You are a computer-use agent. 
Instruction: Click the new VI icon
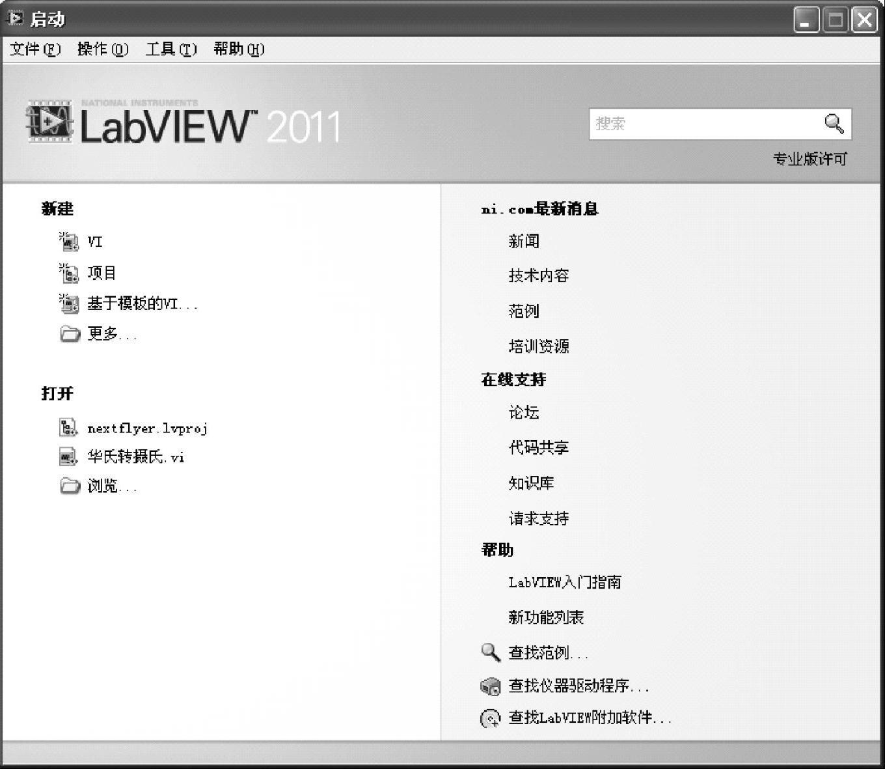pyautogui.click(x=68, y=242)
